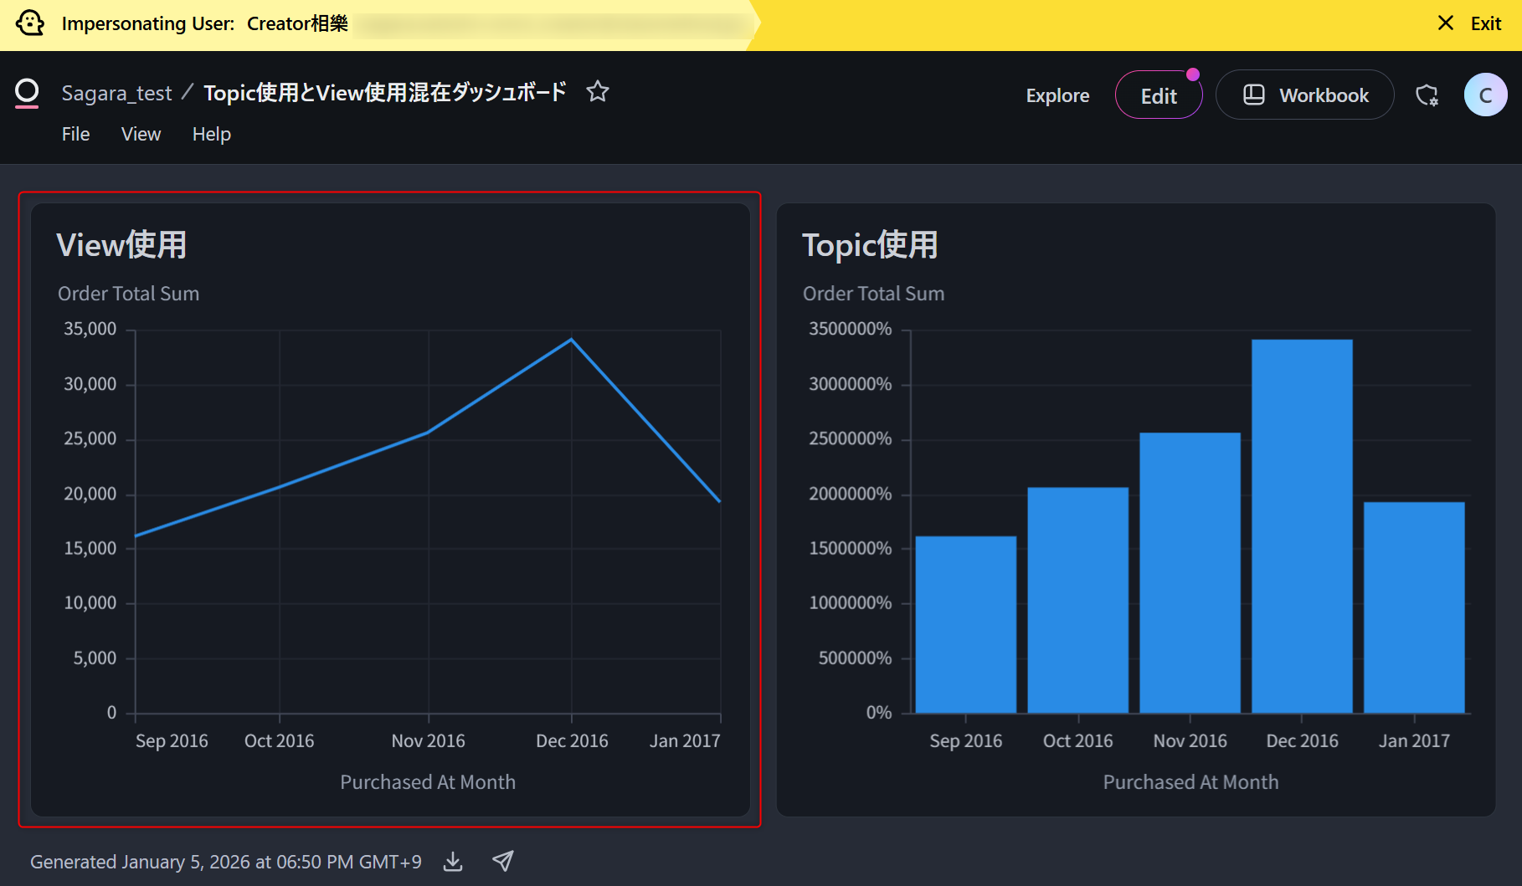
Task: Click the Dec 2016 bar in Topic使用 chart
Action: 1301,525
